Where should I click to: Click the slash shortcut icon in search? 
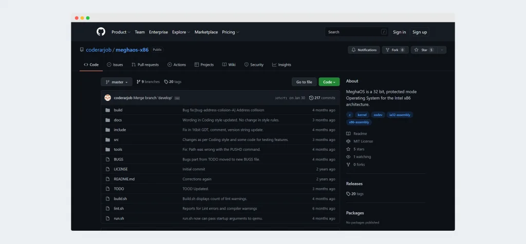pyautogui.click(x=384, y=32)
